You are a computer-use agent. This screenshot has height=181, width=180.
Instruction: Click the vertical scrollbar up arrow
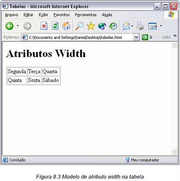(174, 45)
